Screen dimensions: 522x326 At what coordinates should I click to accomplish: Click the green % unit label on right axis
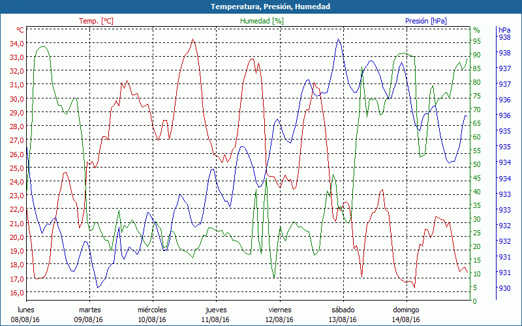pyautogui.click(x=476, y=30)
